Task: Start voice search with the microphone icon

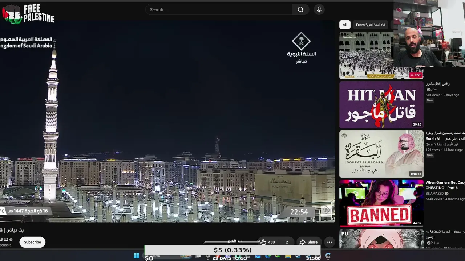Action: (319, 9)
